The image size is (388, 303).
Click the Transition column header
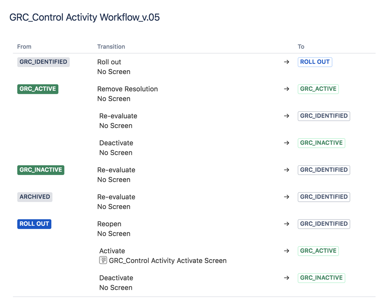(x=111, y=47)
